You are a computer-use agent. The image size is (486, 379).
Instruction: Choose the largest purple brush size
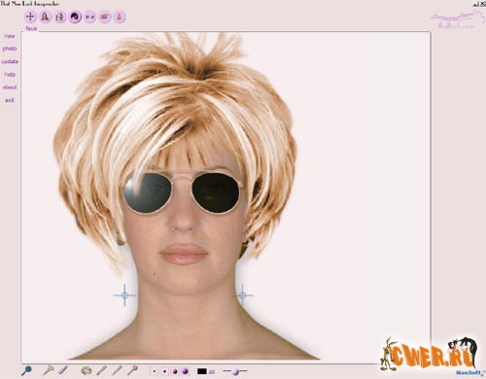click(185, 371)
